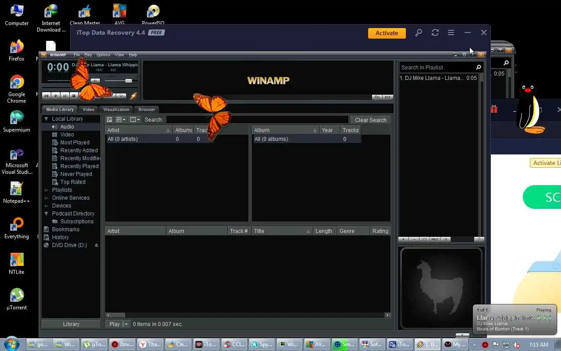Sort the track list by Title column

click(283, 231)
